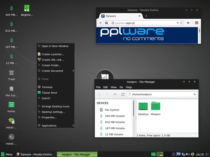Open Help menu in File Manager

pos(129,87)
